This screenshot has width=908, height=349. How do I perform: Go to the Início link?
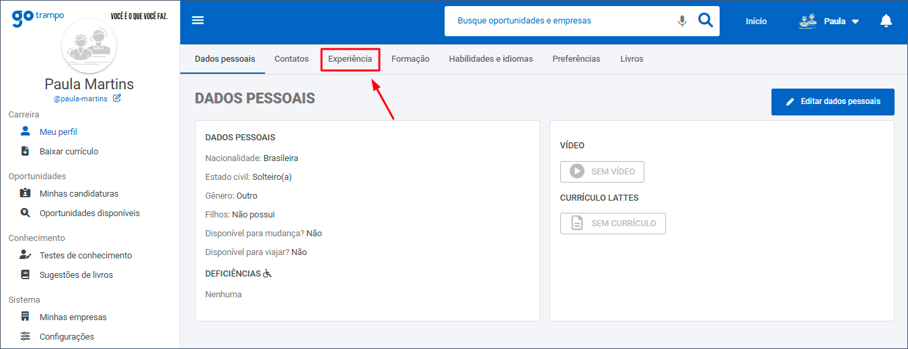click(x=756, y=21)
